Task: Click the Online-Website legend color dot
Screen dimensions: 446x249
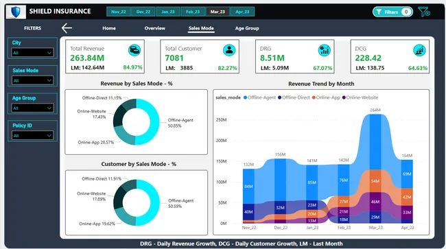Action: (x=344, y=97)
